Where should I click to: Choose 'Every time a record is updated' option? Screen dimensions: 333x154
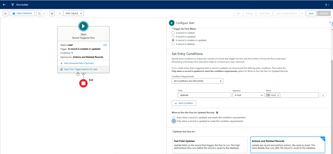tap(174, 118)
